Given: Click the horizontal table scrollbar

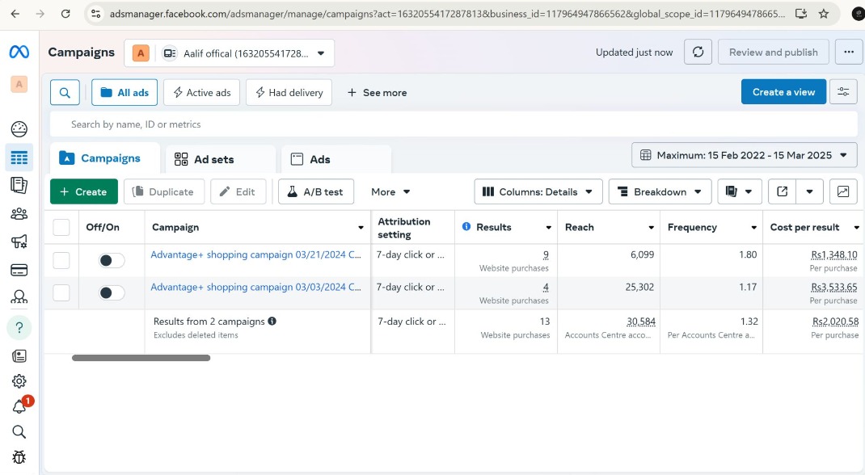Looking at the screenshot, I should pyautogui.click(x=141, y=358).
